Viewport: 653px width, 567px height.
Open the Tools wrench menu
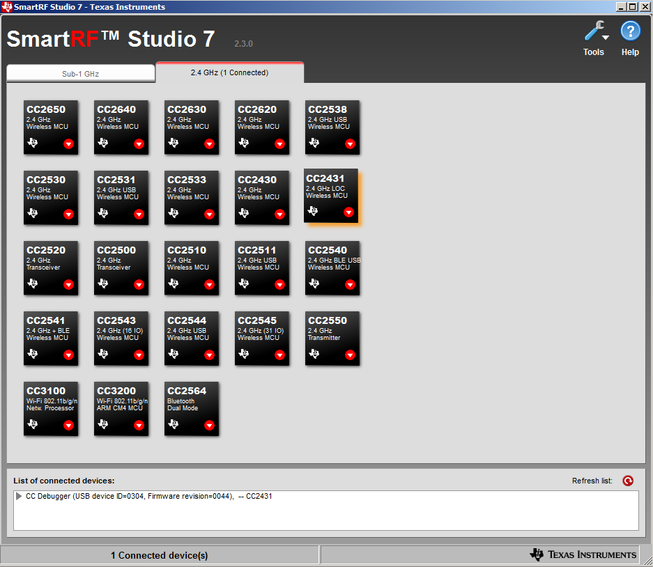tap(596, 38)
